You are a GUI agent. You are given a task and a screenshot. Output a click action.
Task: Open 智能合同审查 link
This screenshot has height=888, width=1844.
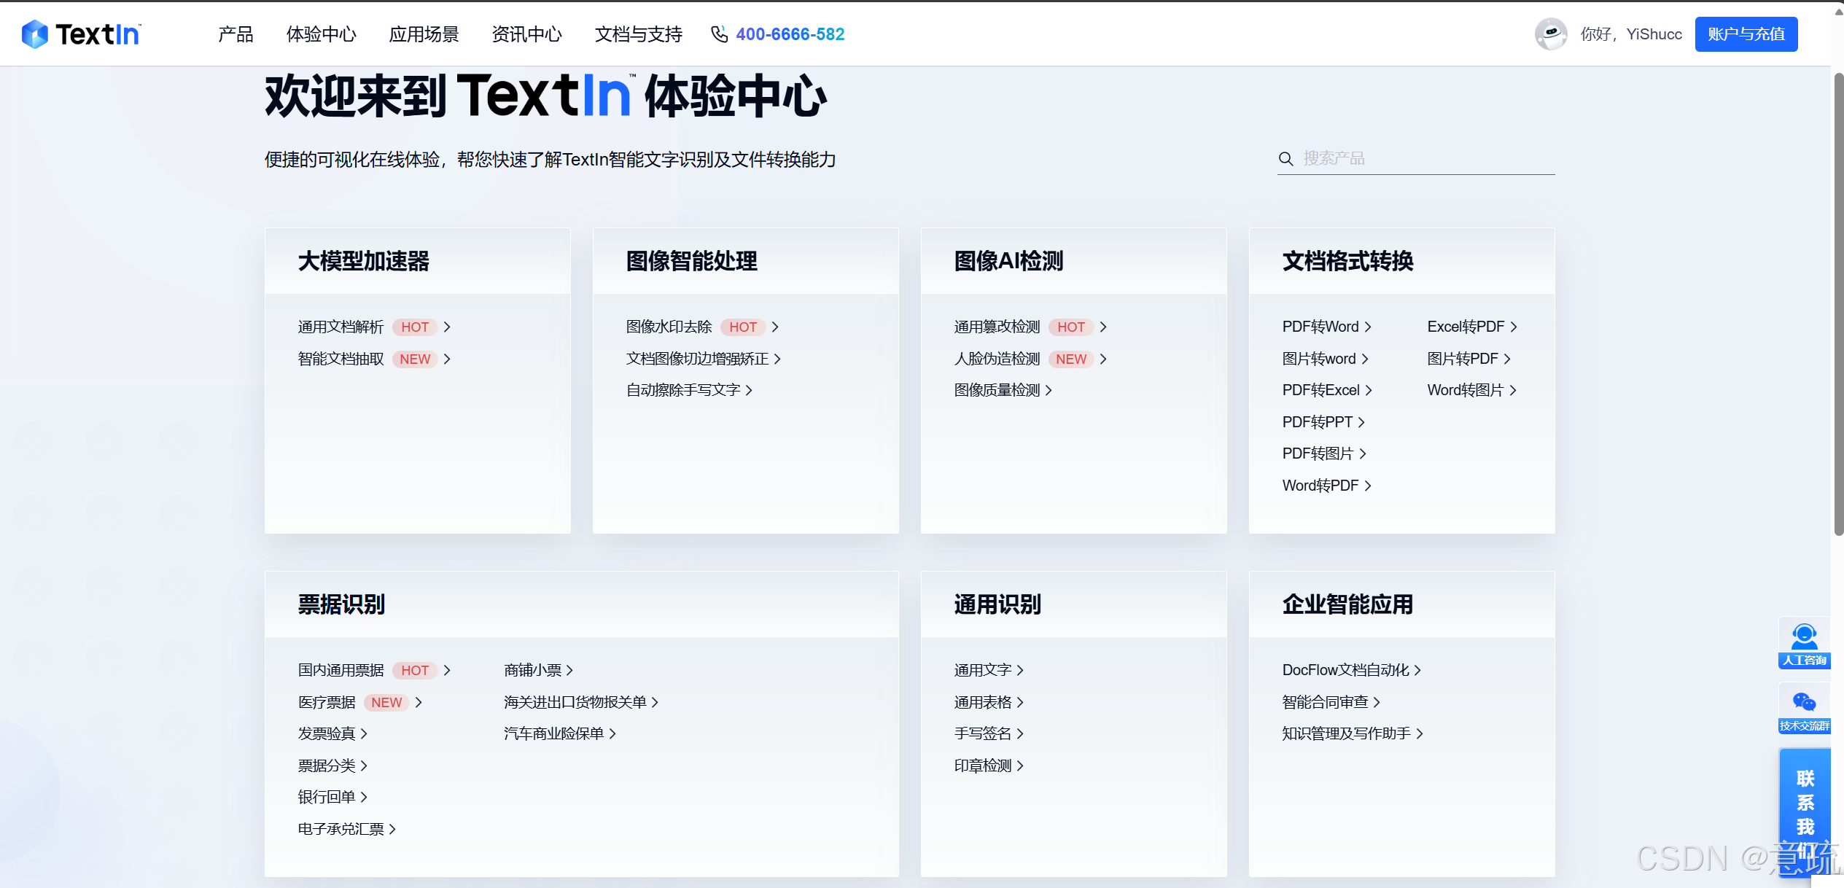1325,703
